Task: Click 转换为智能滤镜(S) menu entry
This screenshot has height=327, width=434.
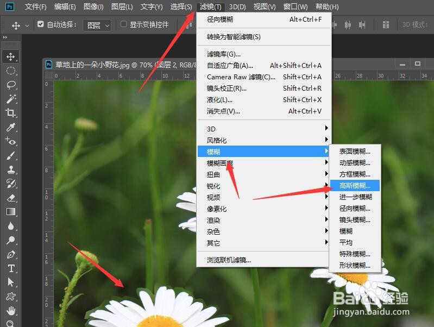Action: (x=264, y=36)
